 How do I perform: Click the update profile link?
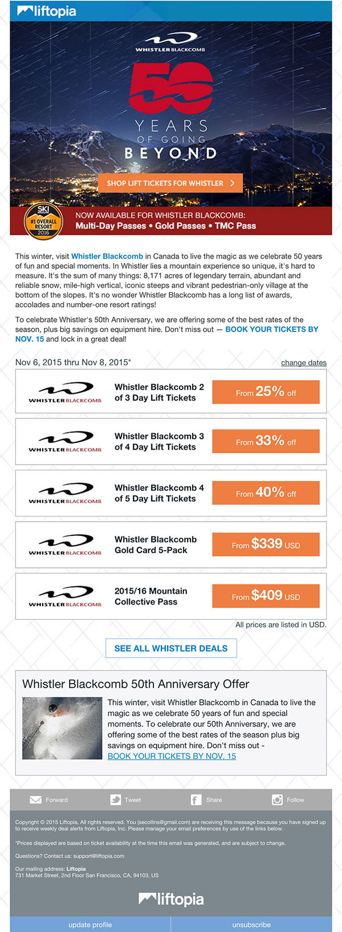coord(90,925)
